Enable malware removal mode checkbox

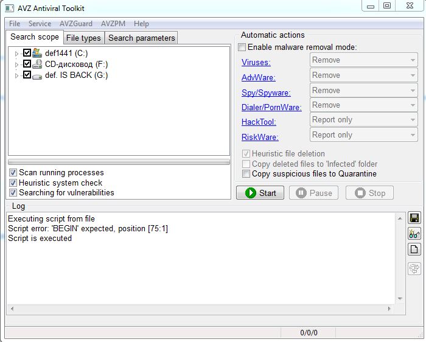[x=242, y=47]
